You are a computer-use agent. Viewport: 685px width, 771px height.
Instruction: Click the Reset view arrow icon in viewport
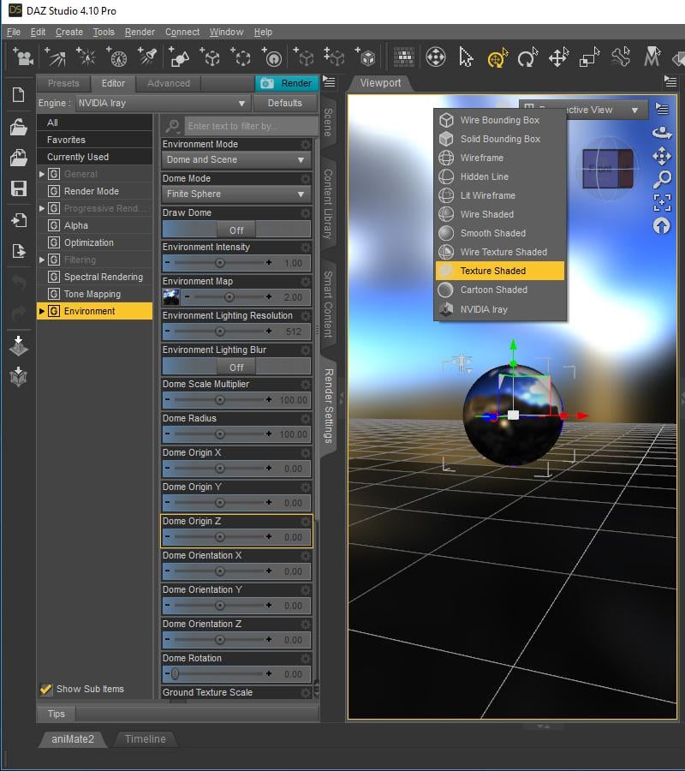pos(661,225)
